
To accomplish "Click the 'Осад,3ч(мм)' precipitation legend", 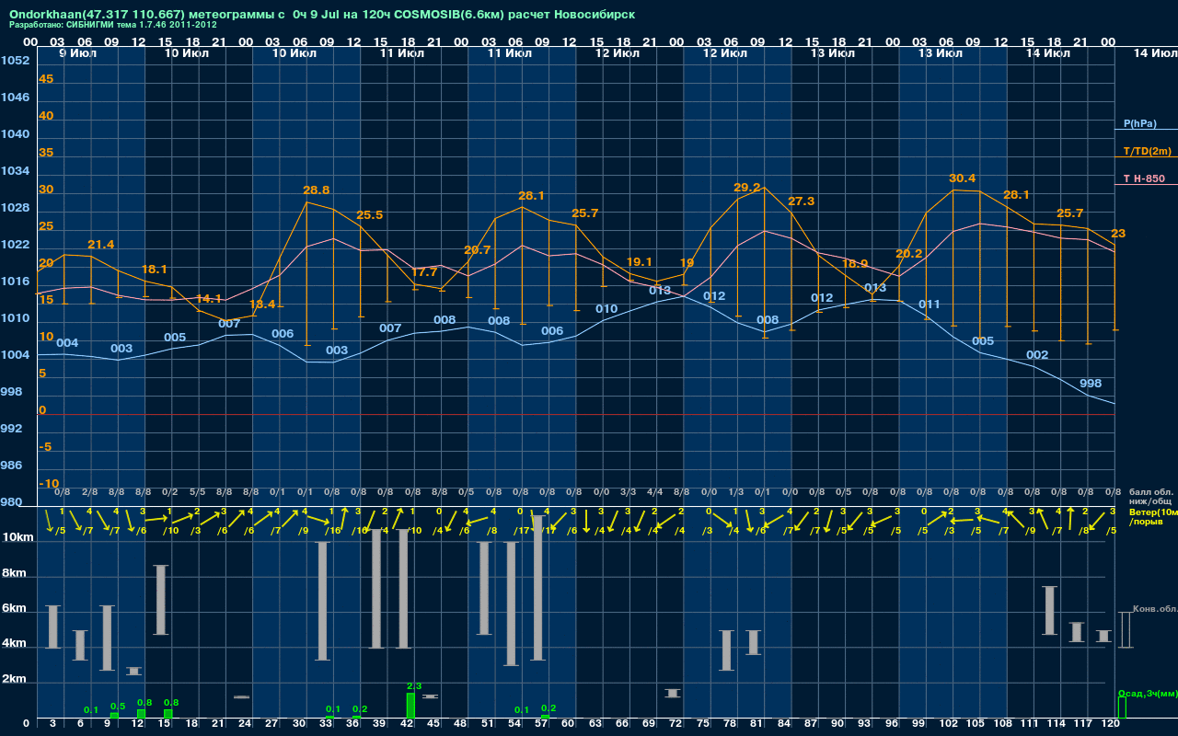I will click(x=1147, y=693).
